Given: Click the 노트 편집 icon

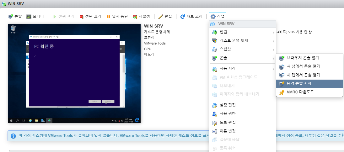Looking at the screenshot, I should 215,123.
